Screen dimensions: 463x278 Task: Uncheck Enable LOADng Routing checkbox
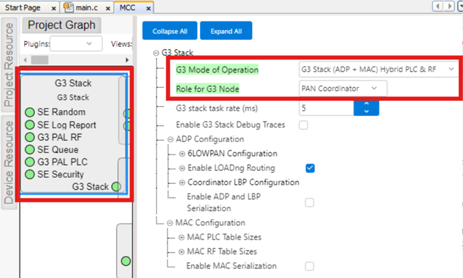coord(310,167)
